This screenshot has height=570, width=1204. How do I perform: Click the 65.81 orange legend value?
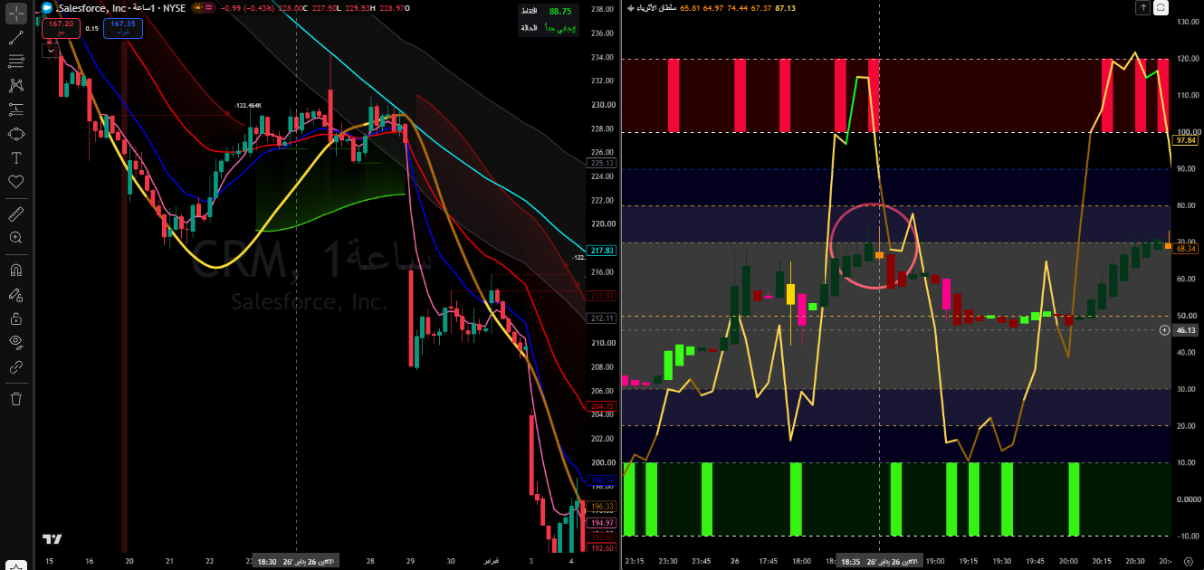[690, 7]
